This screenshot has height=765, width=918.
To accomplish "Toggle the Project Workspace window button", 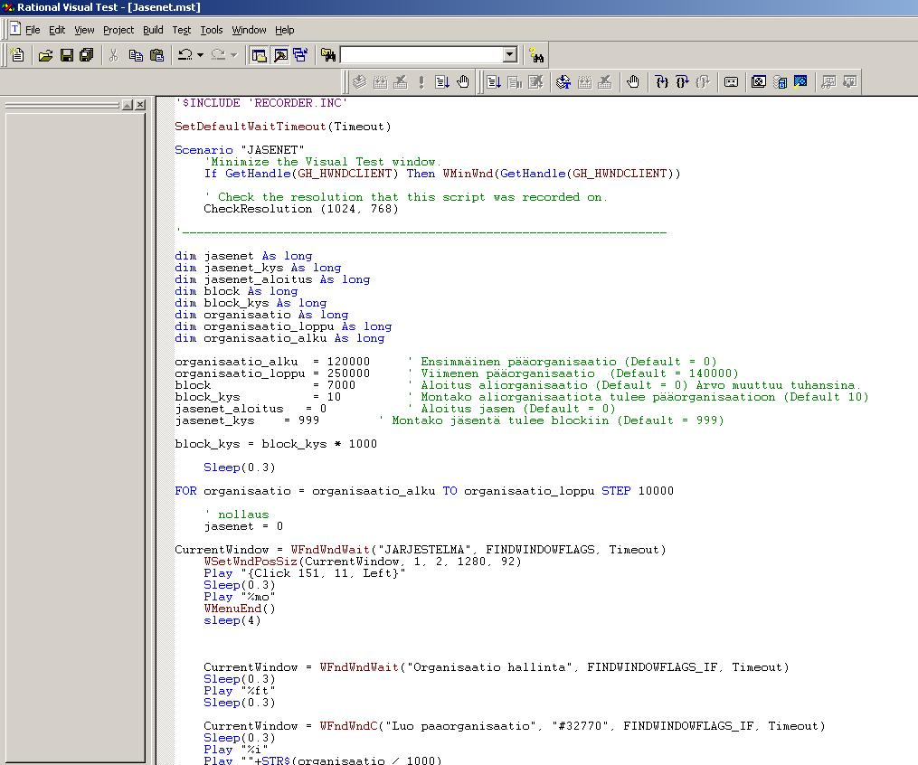I will [x=258, y=55].
